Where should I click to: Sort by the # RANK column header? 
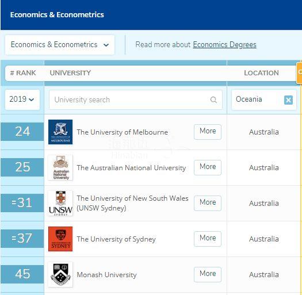click(23, 73)
